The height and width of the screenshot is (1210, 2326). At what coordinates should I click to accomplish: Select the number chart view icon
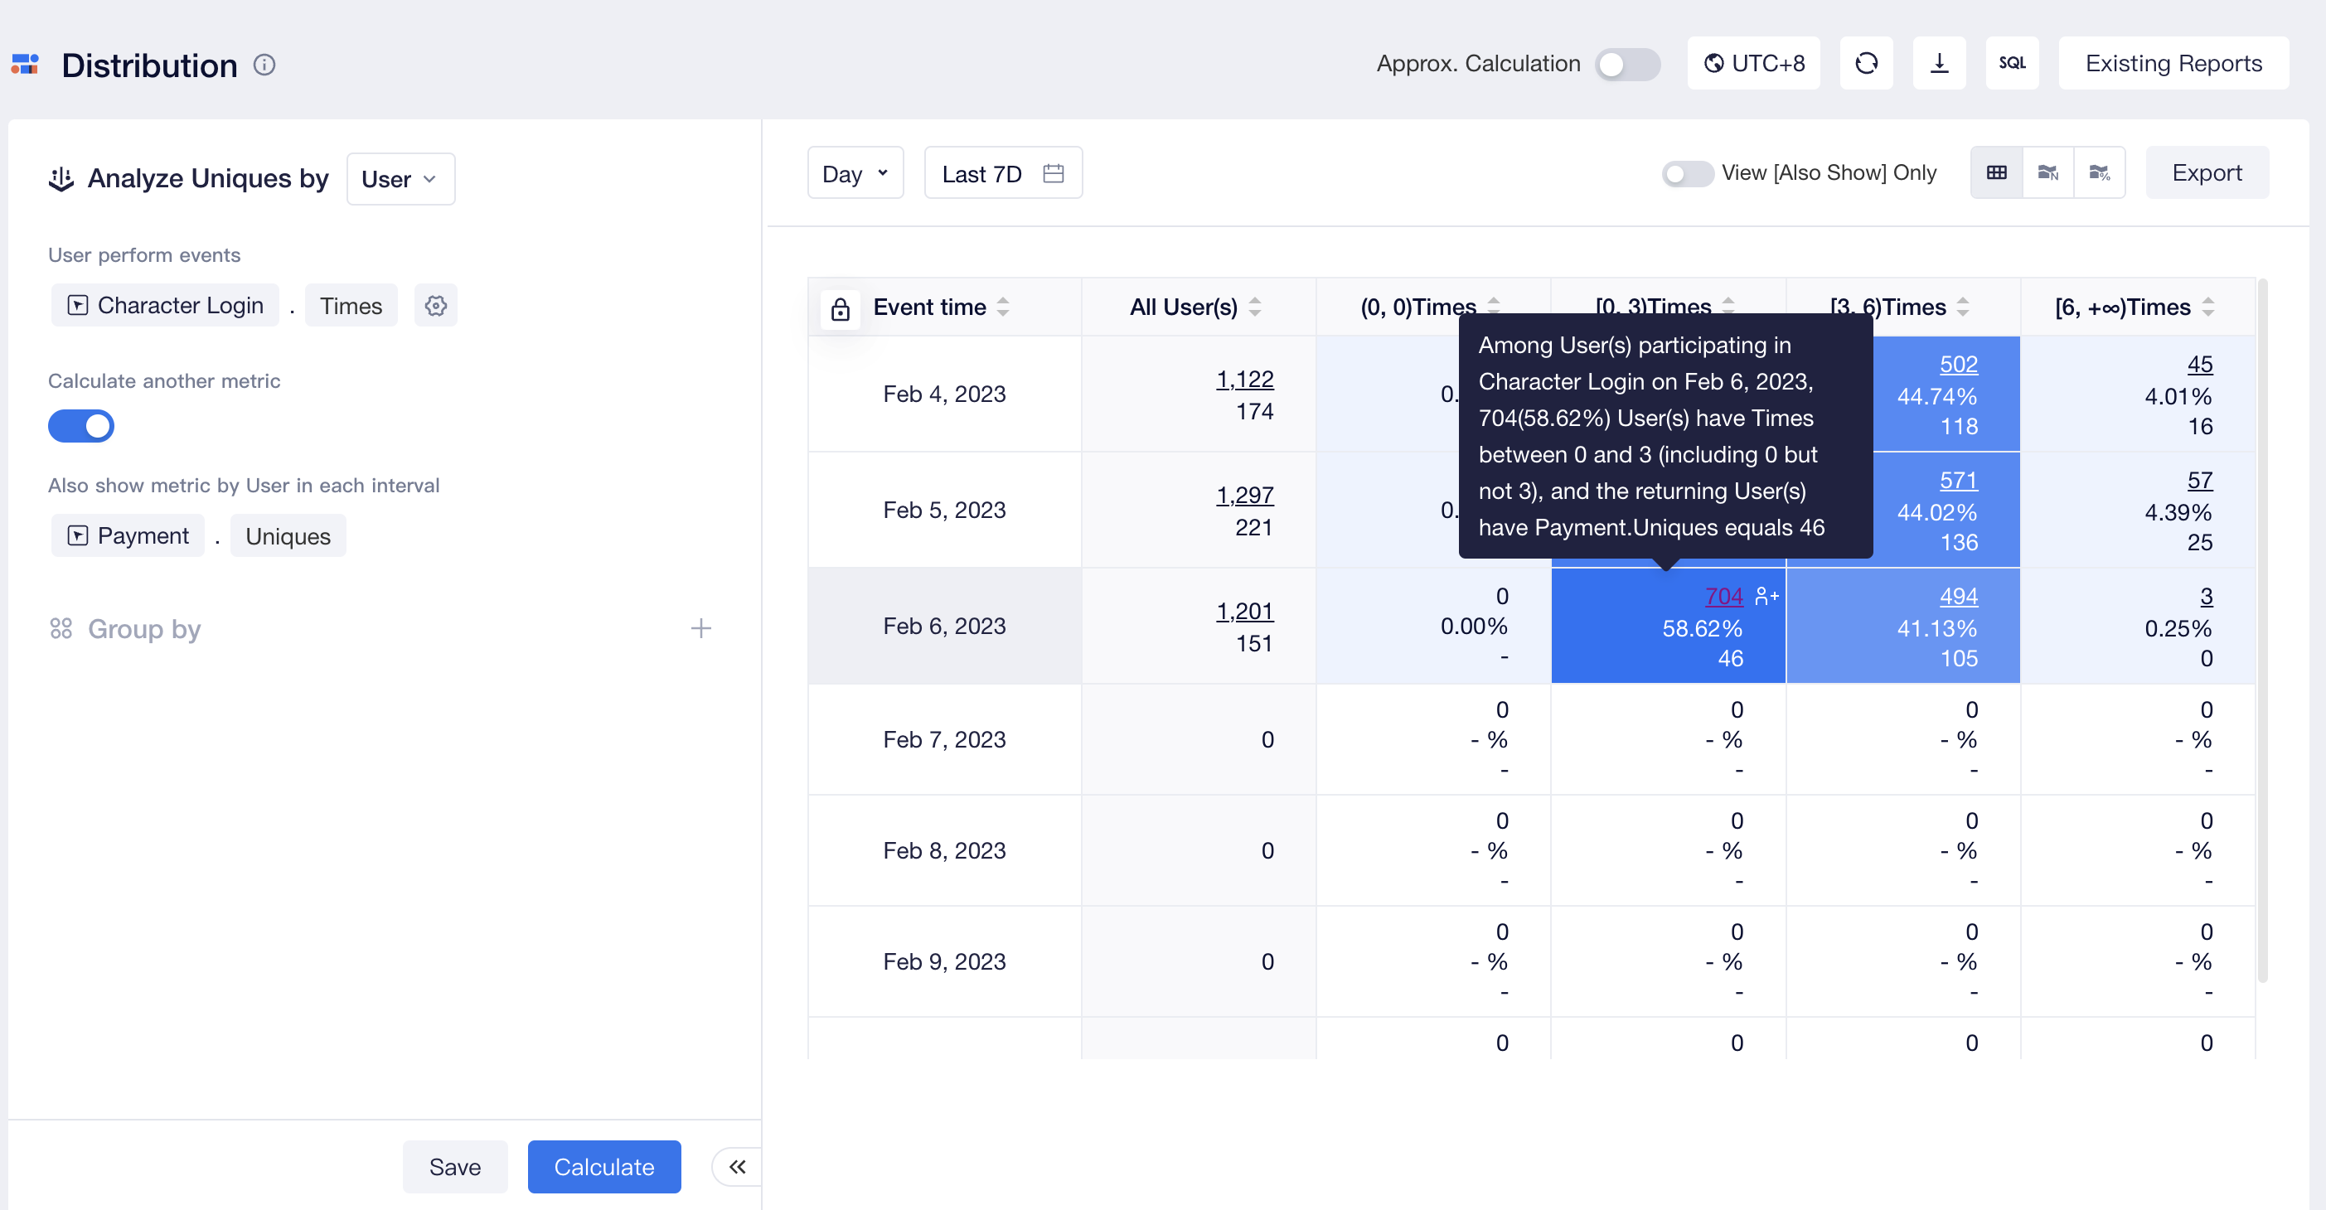click(2047, 172)
